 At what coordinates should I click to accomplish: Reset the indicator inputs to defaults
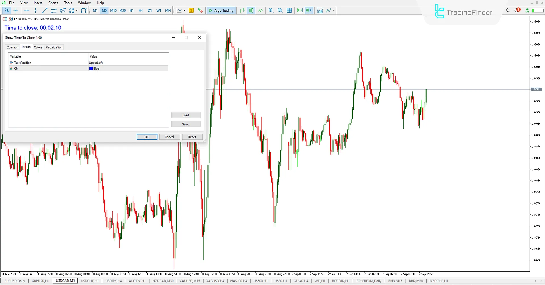pos(192,137)
